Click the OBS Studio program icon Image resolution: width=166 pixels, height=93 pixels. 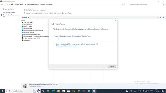22,40
